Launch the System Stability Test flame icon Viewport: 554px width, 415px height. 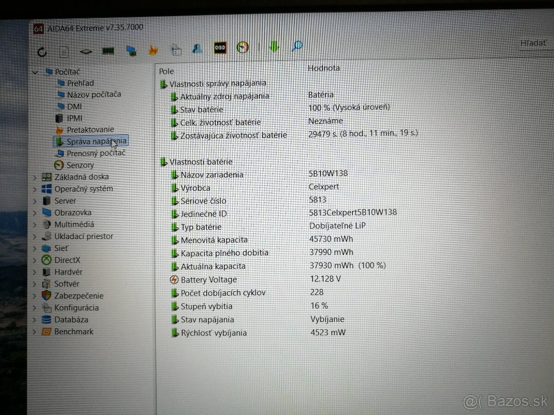[153, 50]
